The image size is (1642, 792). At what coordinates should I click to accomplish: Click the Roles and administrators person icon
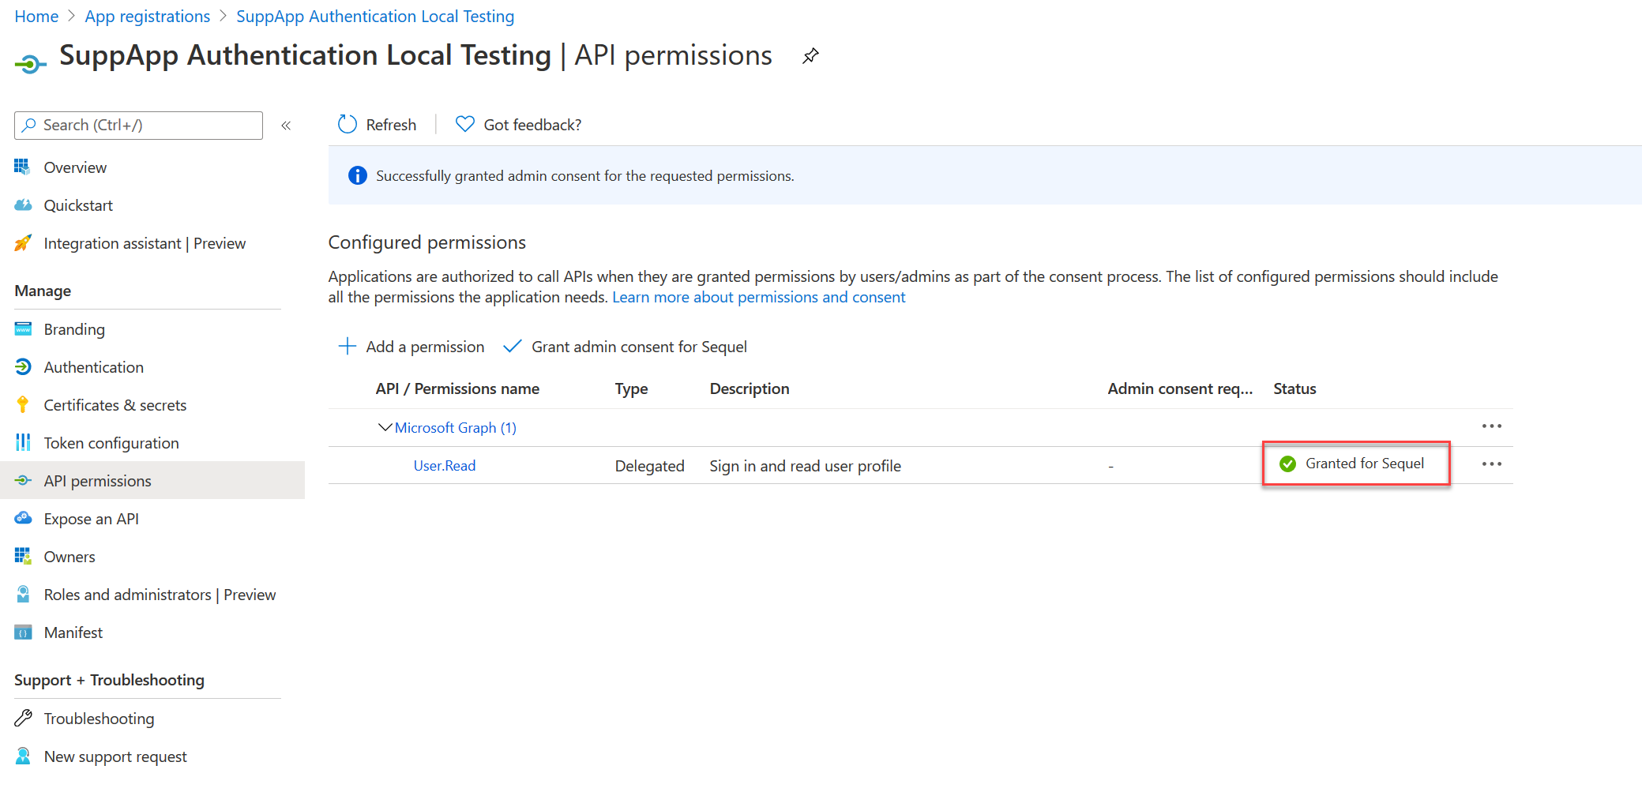click(x=23, y=594)
